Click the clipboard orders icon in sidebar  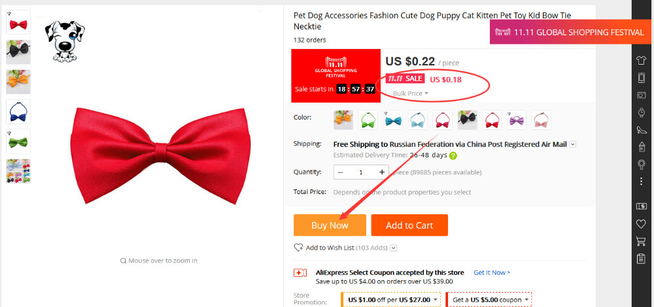(641, 259)
